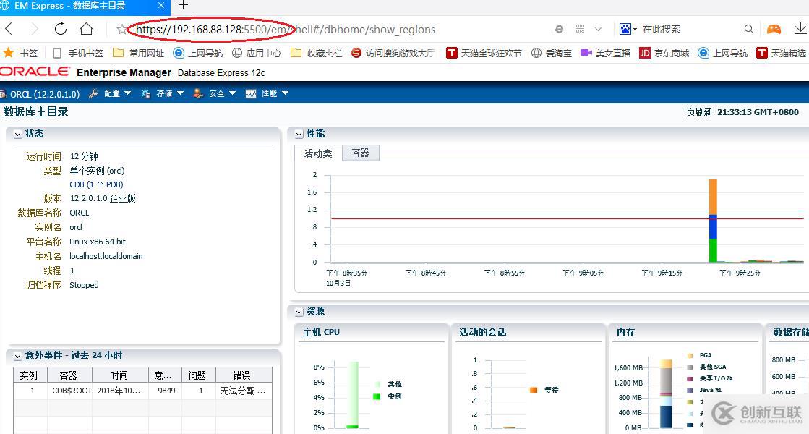Open the 手机书签 bookmark
Screen dimensions: 809x434
[x=78, y=53]
